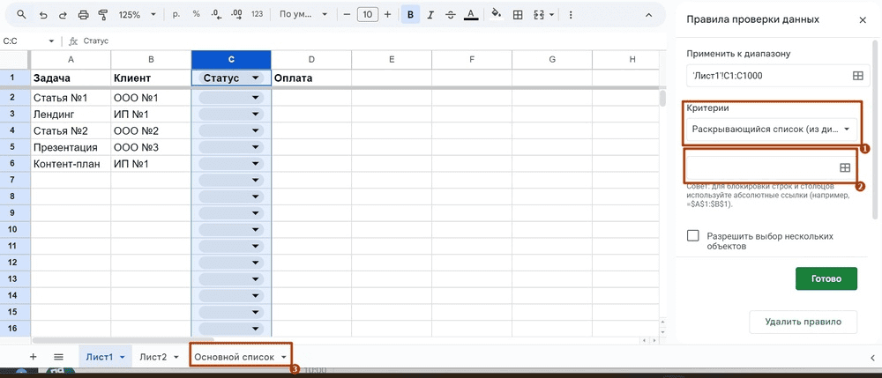Image resolution: width=882 pixels, height=378 pixels.
Task: Click the search magnifier icon in toolbar
Action: click(x=21, y=15)
